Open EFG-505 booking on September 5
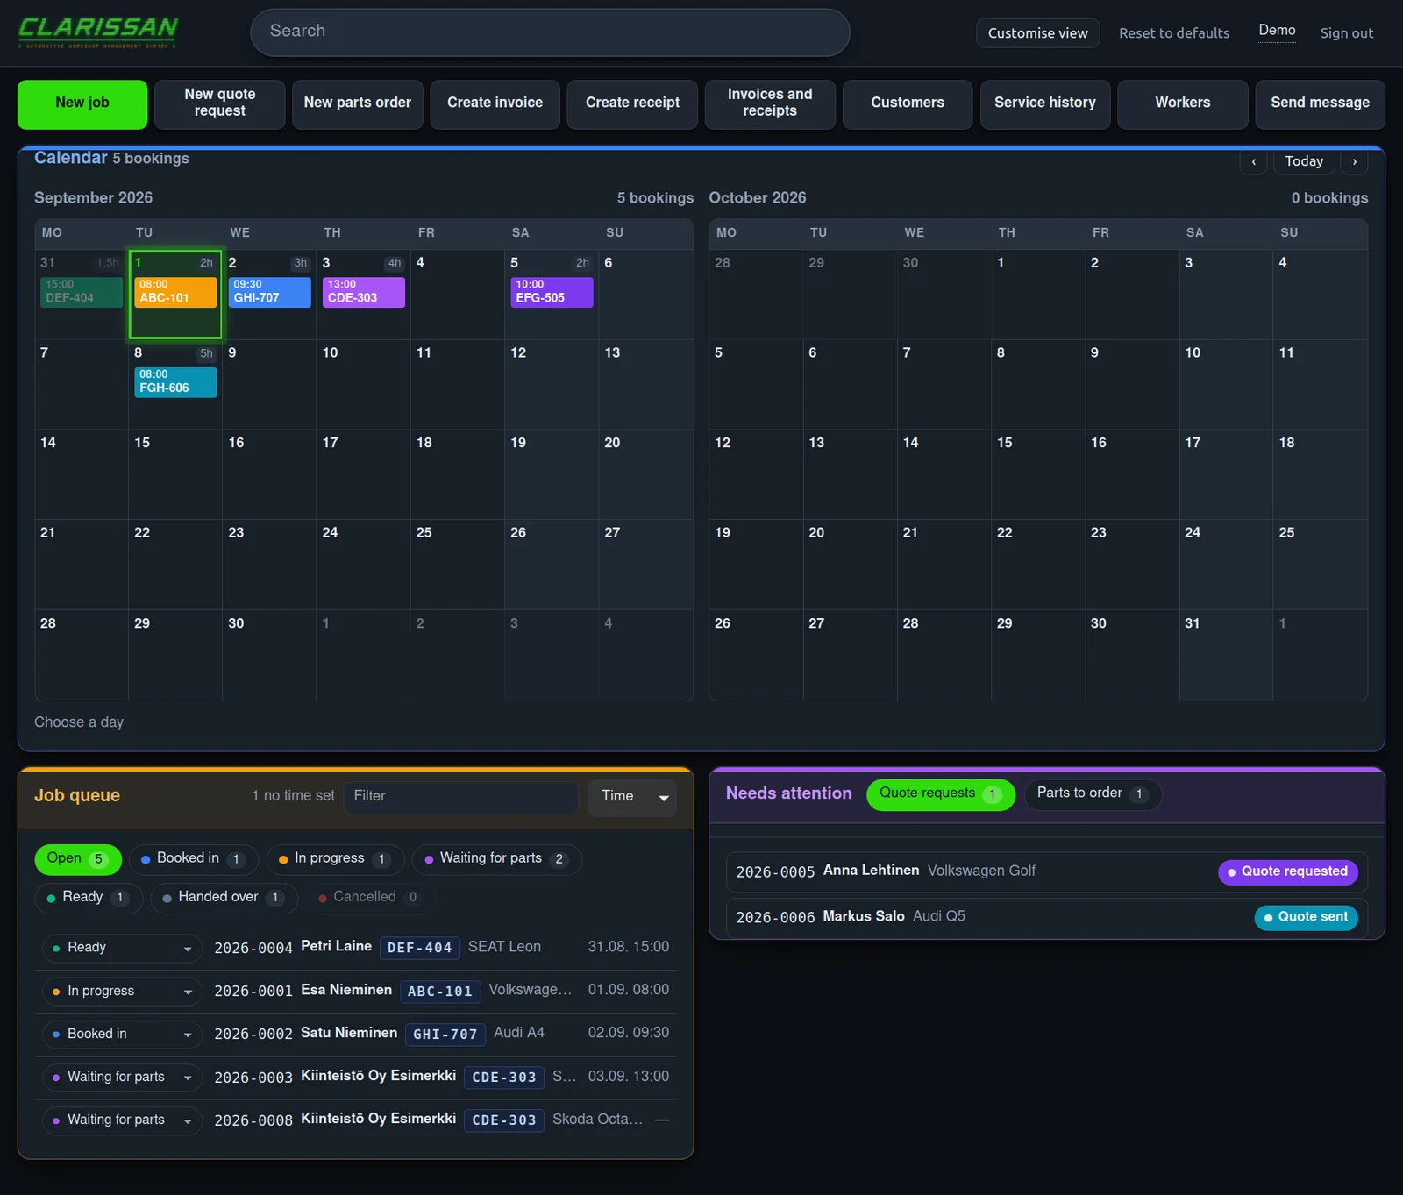This screenshot has width=1403, height=1195. (x=552, y=292)
